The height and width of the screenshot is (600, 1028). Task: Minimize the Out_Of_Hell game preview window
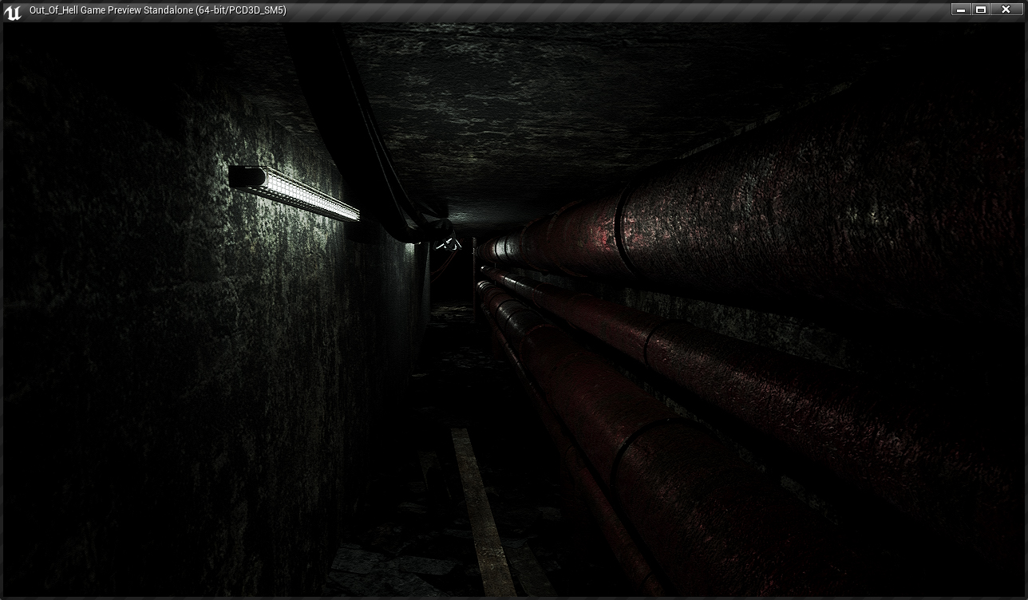(x=960, y=10)
